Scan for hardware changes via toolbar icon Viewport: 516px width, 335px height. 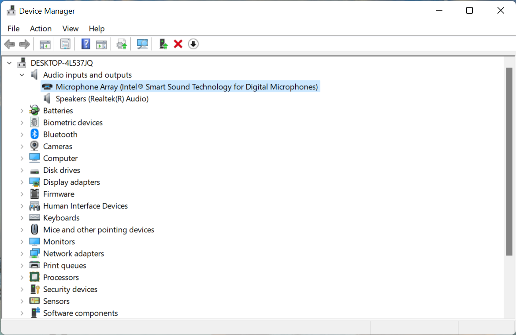tap(142, 44)
